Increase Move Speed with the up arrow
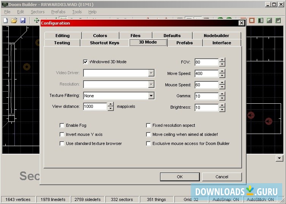The width and height of the screenshot is (286, 204). click(x=222, y=71)
